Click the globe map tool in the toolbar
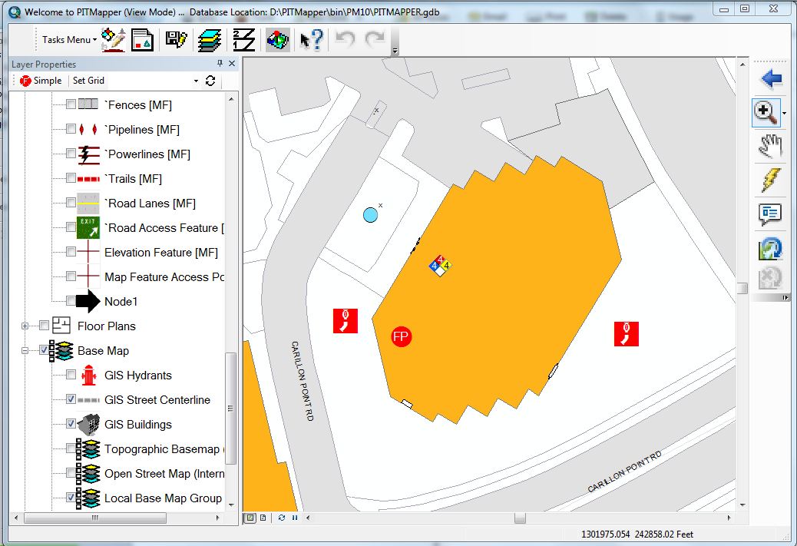This screenshot has height=546, width=797. 277,39
